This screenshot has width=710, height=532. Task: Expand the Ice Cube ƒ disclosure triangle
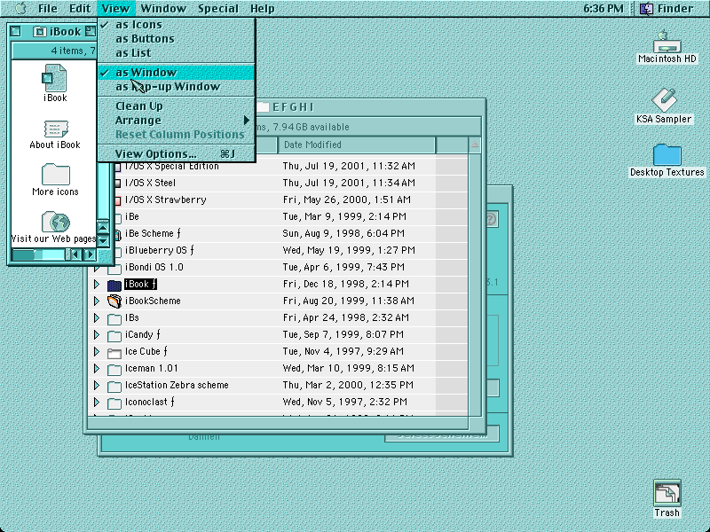tap(97, 351)
